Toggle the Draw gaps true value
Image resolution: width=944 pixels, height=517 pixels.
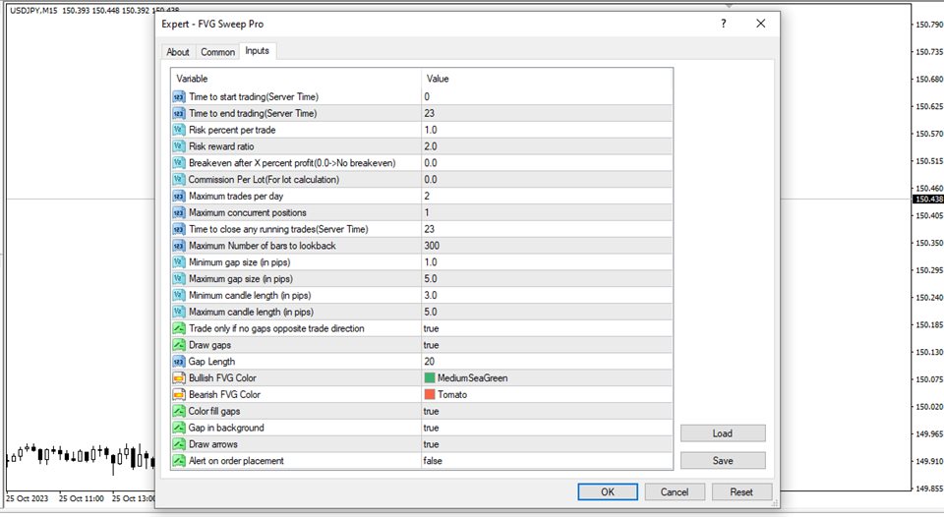pos(431,345)
